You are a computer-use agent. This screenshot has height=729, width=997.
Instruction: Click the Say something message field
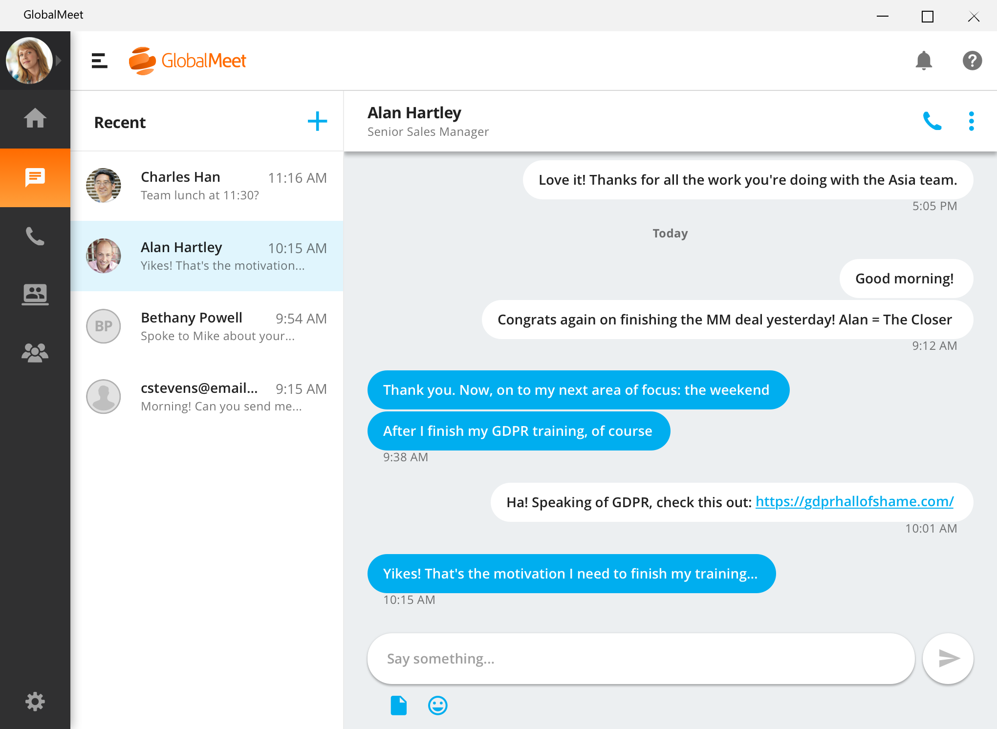(640, 658)
